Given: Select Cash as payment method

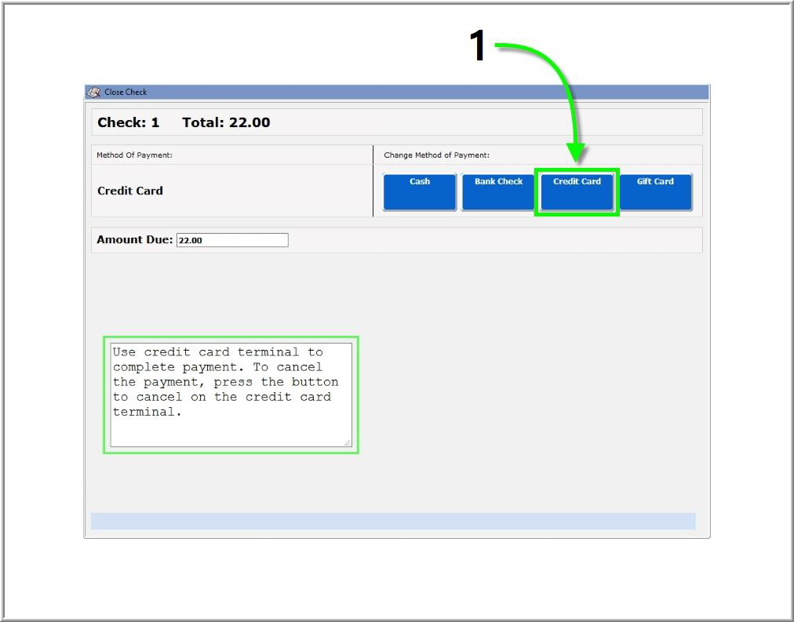Looking at the screenshot, I should [420, 192].
